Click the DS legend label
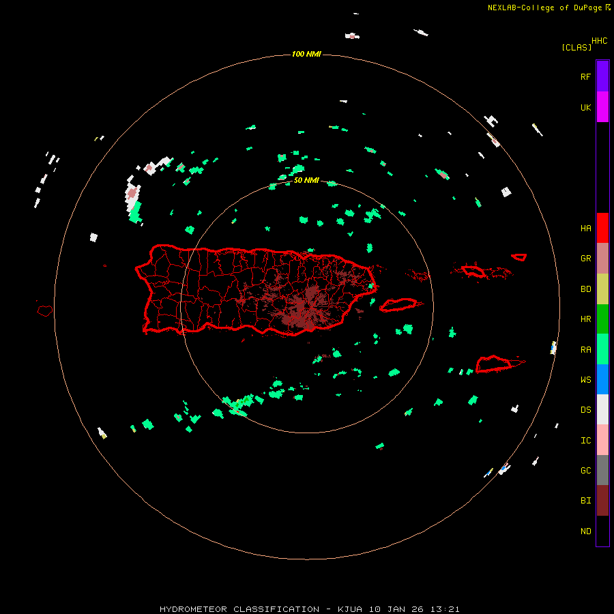This screenshot has height=614, width=614. pos(585,409)
